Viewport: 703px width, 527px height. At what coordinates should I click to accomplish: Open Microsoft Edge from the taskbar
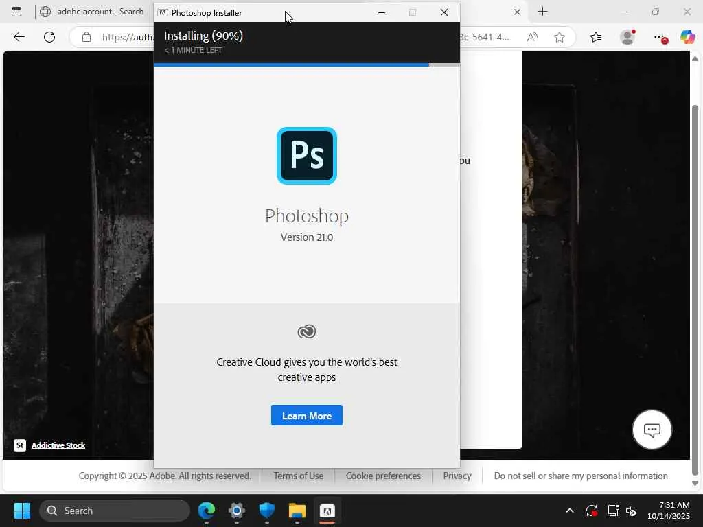pyautogui.click(x=206, y=511)
